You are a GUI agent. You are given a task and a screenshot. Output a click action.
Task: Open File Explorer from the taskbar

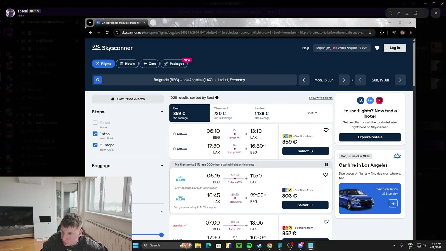point(198,245)
